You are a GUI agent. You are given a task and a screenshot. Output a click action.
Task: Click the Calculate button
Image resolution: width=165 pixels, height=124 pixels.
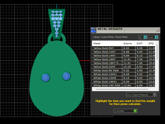pos(125,111)
